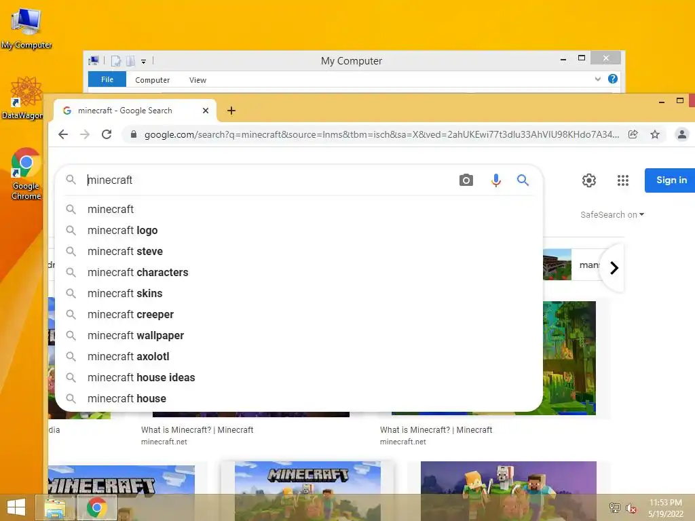Search by image with the camera icon
The width and height of the screenshot is (695, 521).
point(466,180)
